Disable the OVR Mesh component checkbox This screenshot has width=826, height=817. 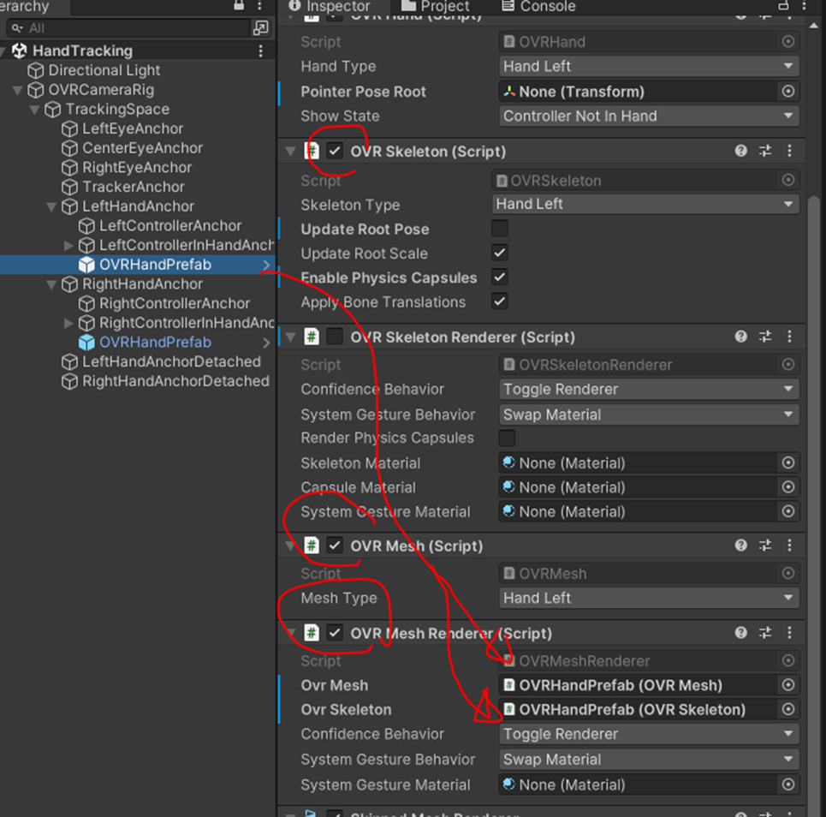(x=335, y=546)
